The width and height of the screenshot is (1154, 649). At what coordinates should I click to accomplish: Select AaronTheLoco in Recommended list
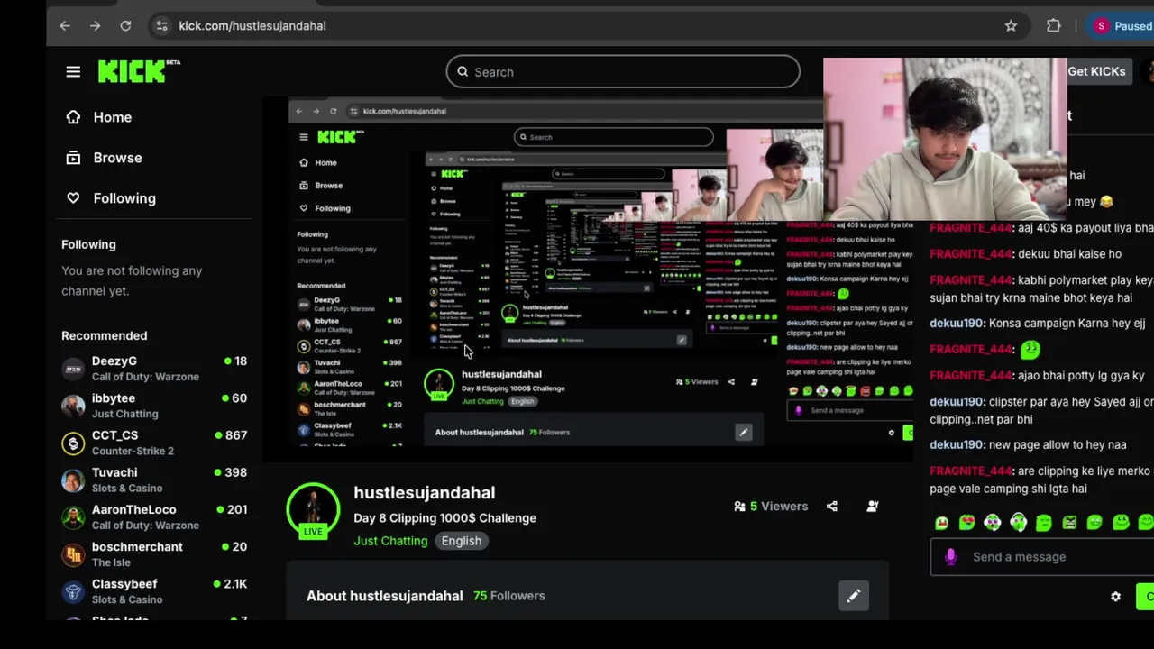(x=154, y=516)
